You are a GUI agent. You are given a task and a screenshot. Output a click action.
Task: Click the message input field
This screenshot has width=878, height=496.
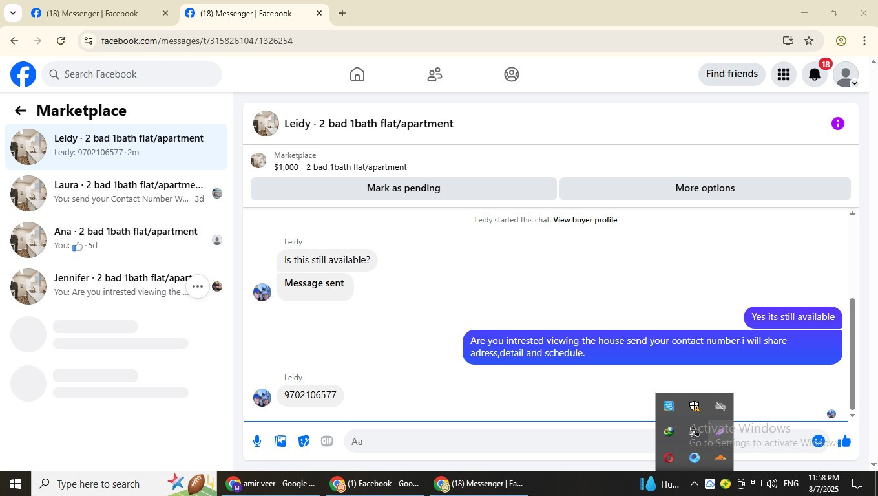pyautogui.click(x=575, y=441)
